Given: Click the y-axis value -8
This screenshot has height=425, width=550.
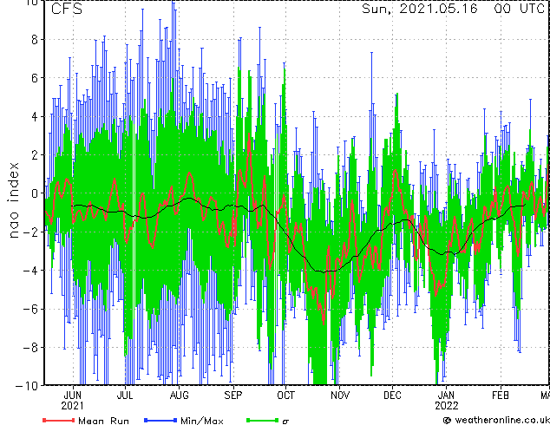Looking at the screenshot, I should 30,348.
